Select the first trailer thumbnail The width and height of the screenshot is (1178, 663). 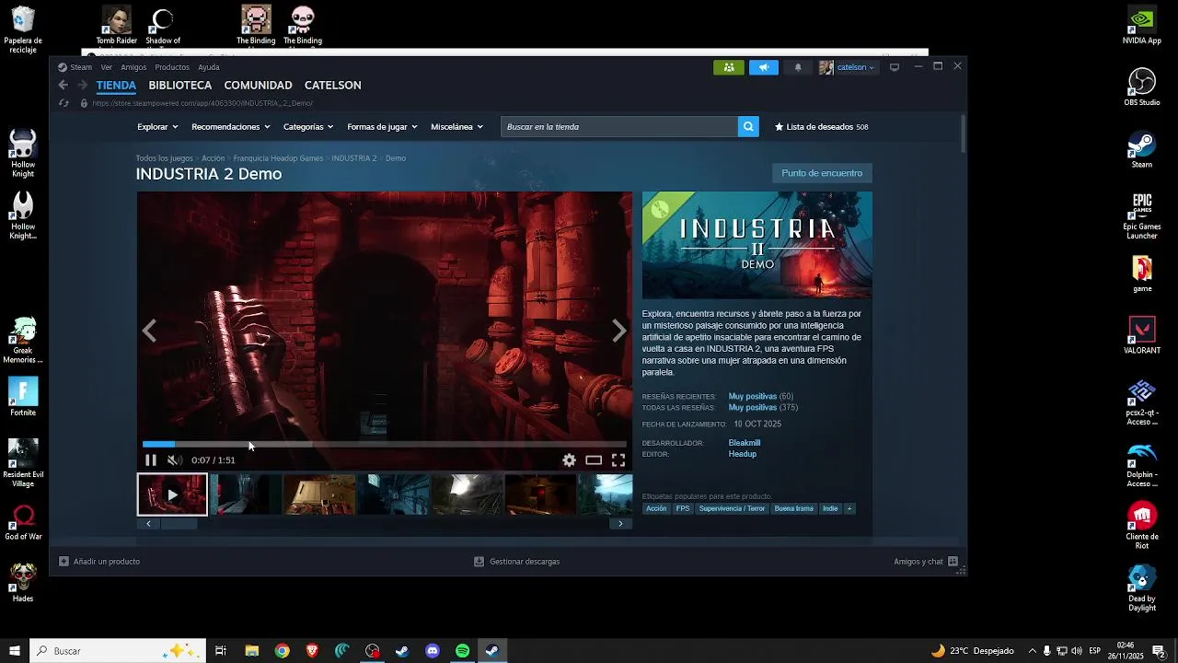tap(172, 494)
